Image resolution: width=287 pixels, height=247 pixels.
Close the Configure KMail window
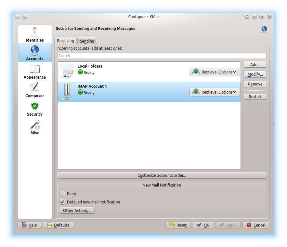coord(269,17)
